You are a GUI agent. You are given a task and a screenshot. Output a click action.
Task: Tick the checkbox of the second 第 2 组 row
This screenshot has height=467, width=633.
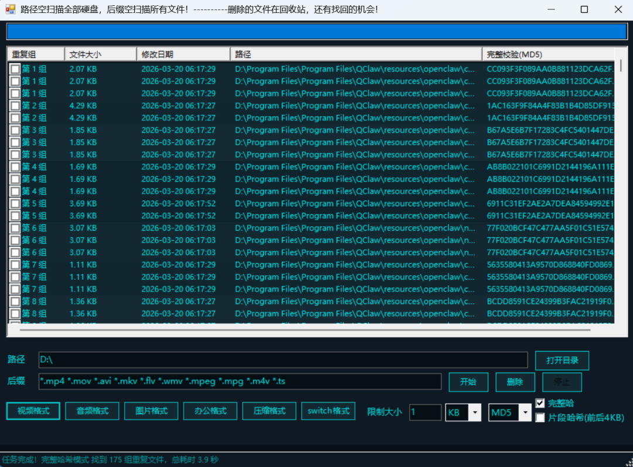tap(15, 118)
